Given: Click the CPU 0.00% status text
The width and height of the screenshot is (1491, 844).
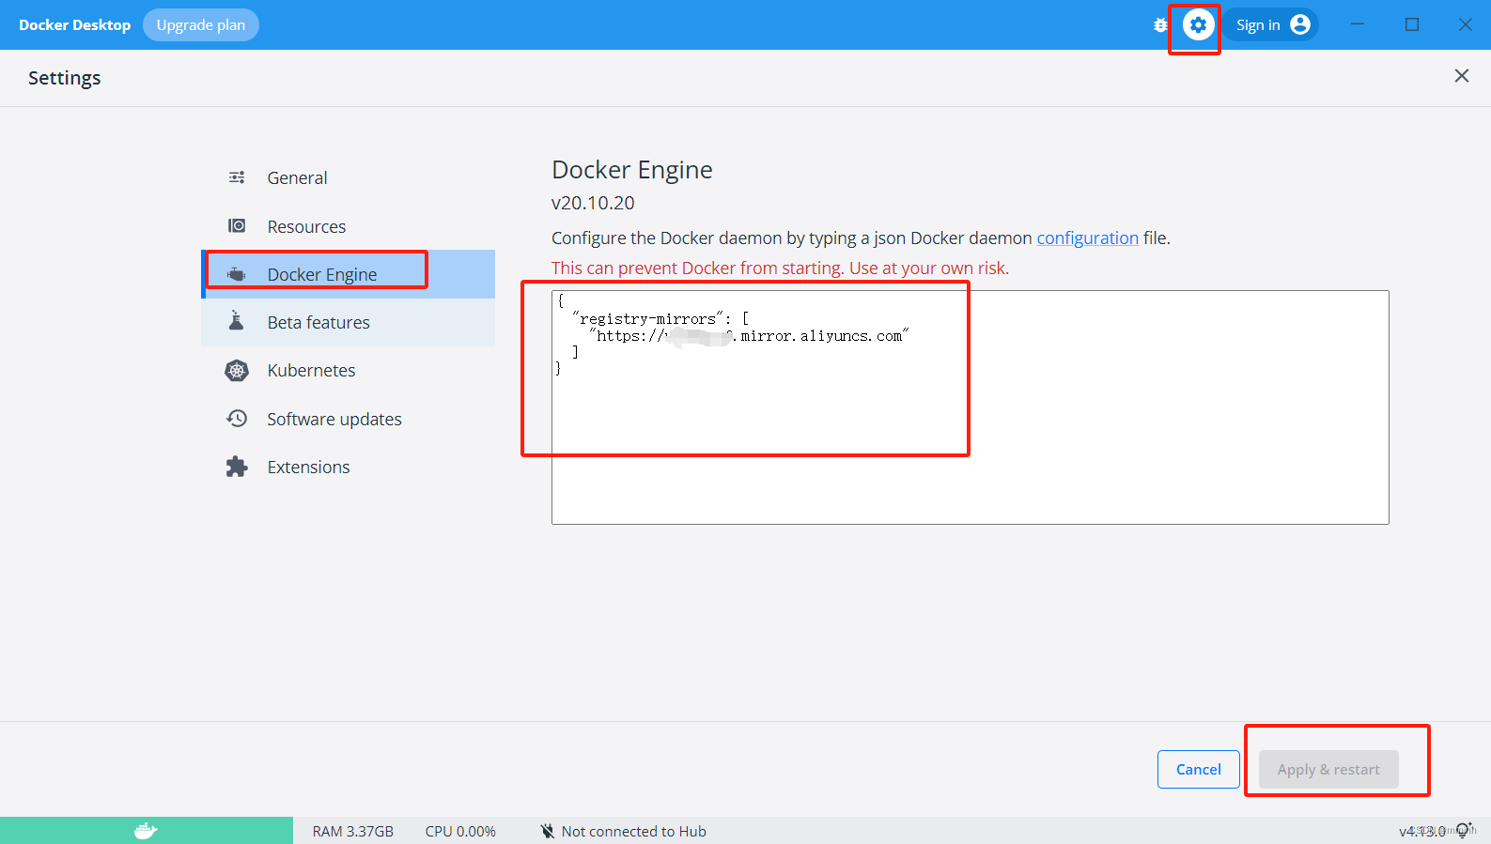Looking at the screenshot, I should (x=460, y=831).
